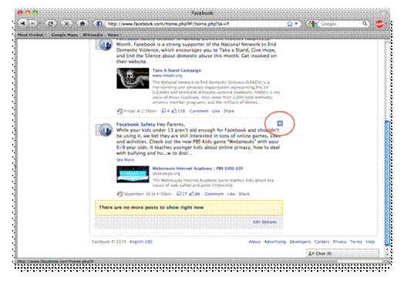The height and width of the screenshot is (284, 404).
Task: Click the magnifier search icon
Action: [x=365, y=24]
